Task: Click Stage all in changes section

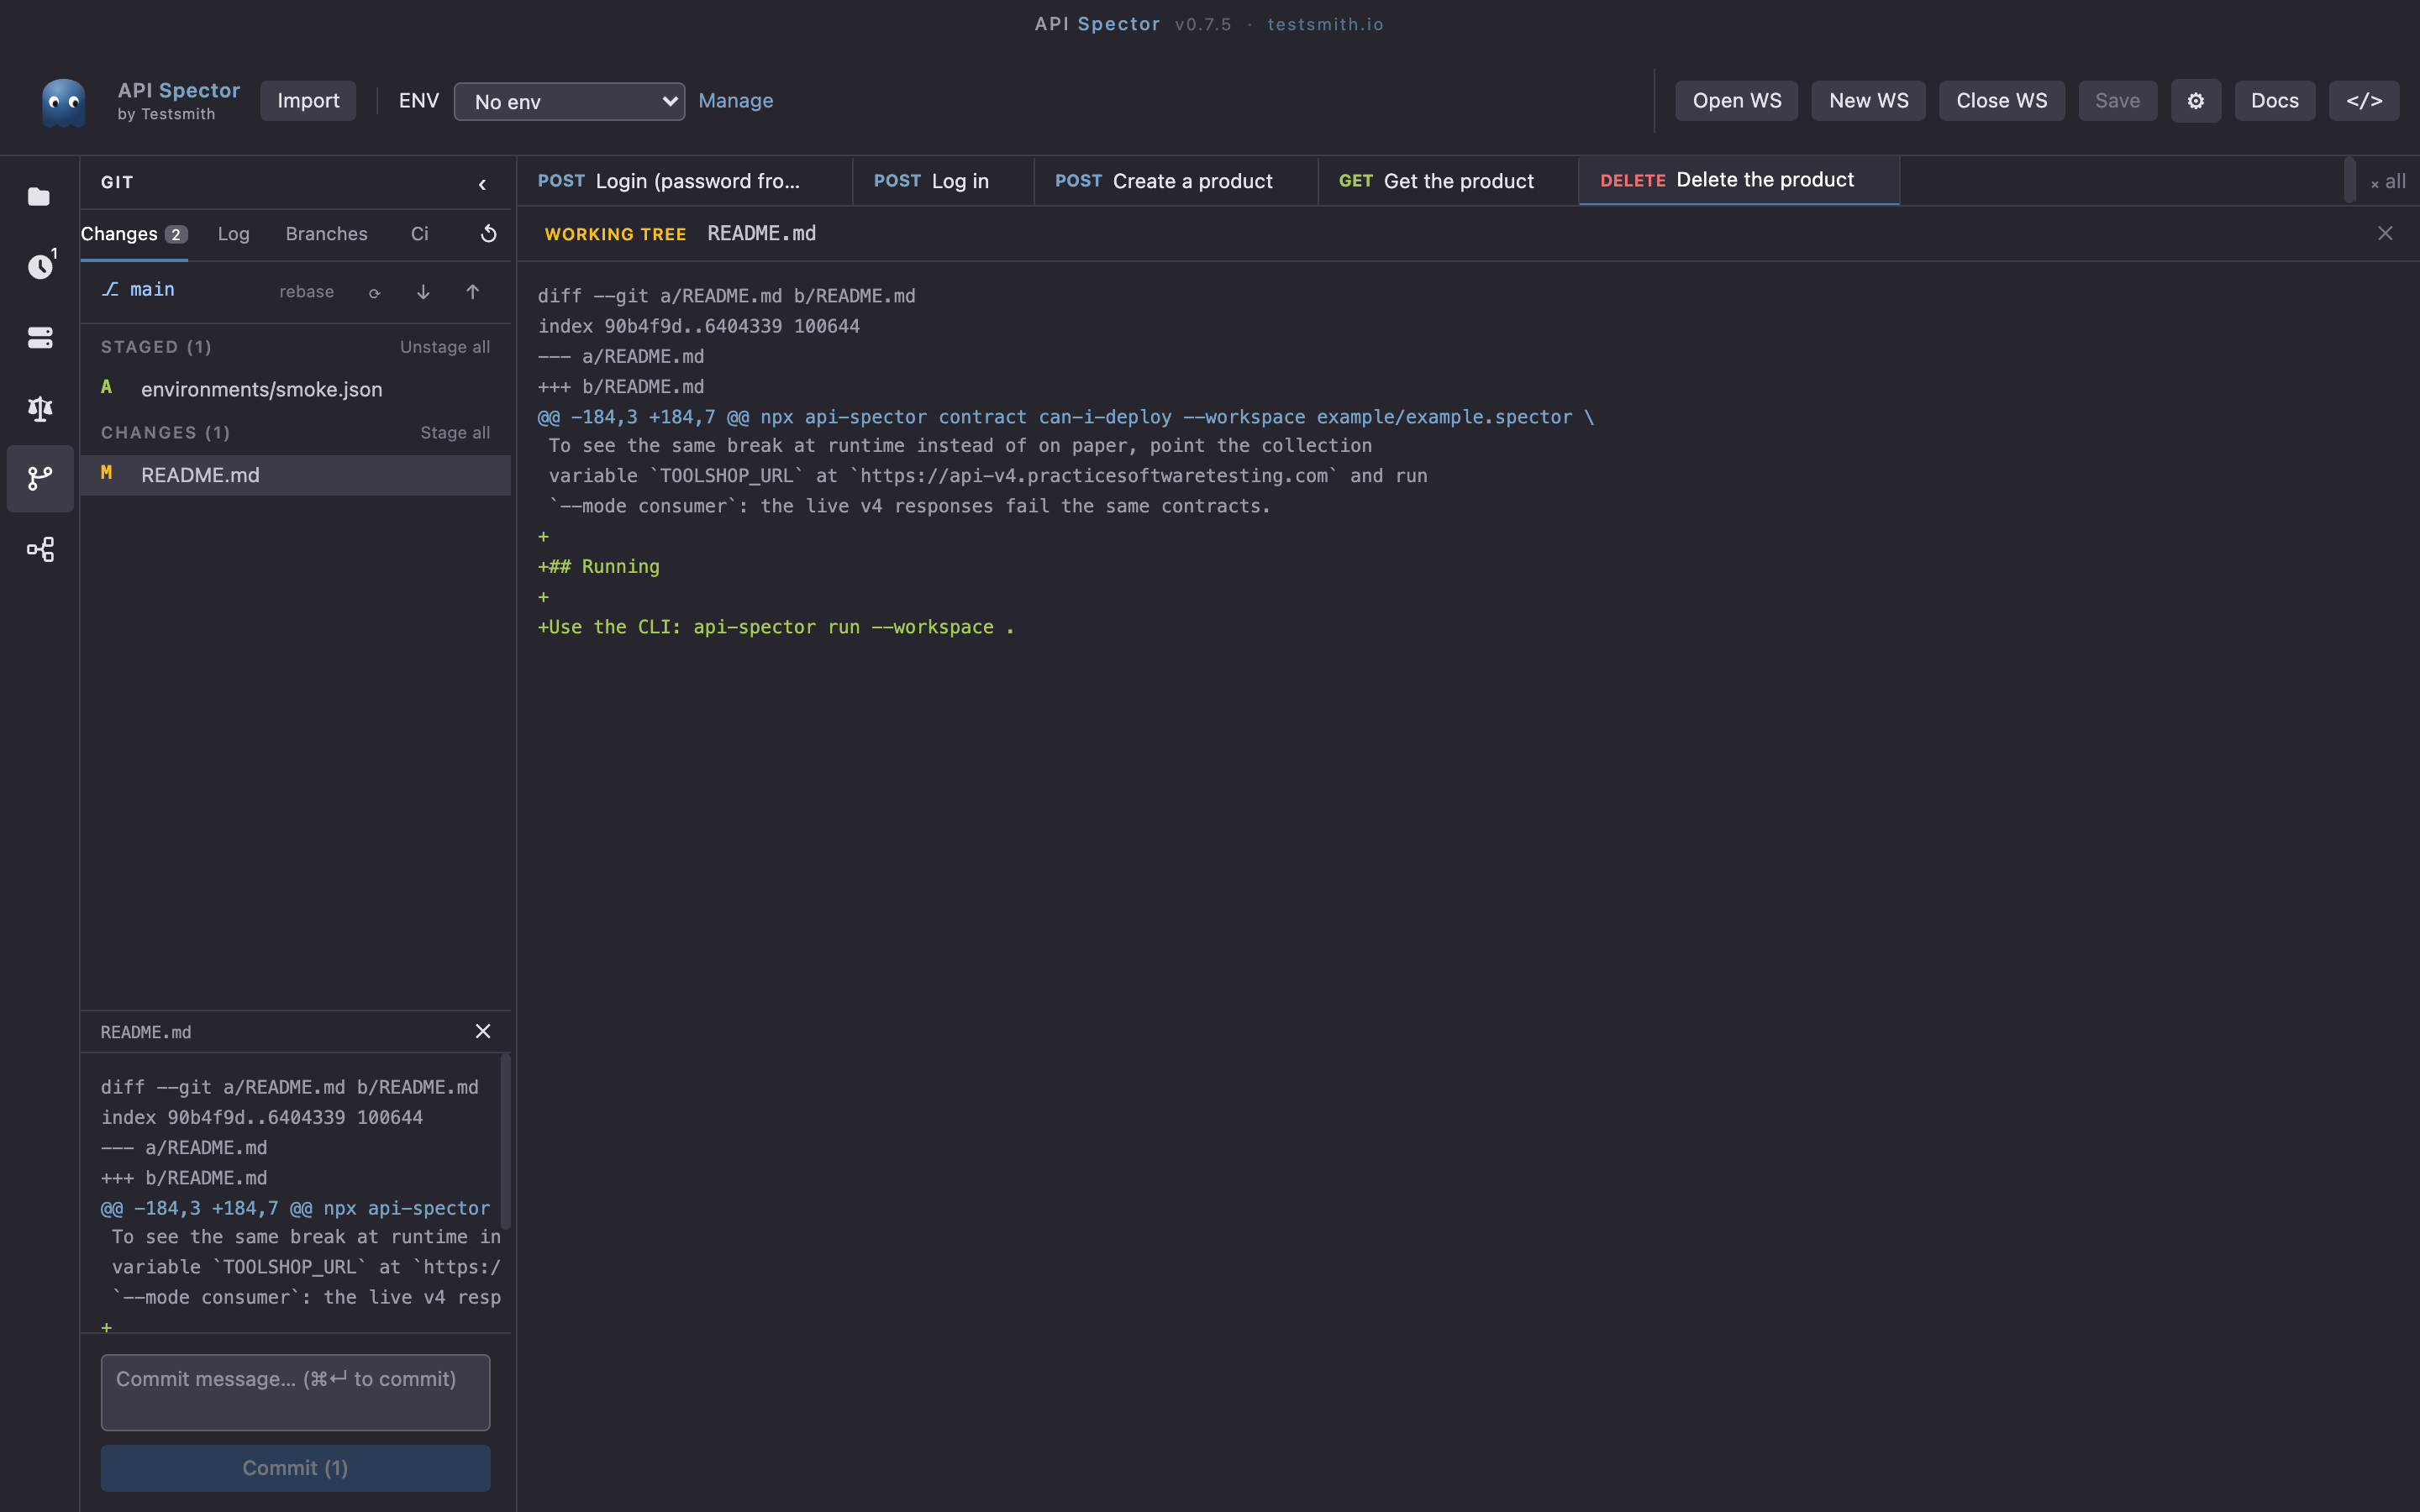Action: [455, 433]
